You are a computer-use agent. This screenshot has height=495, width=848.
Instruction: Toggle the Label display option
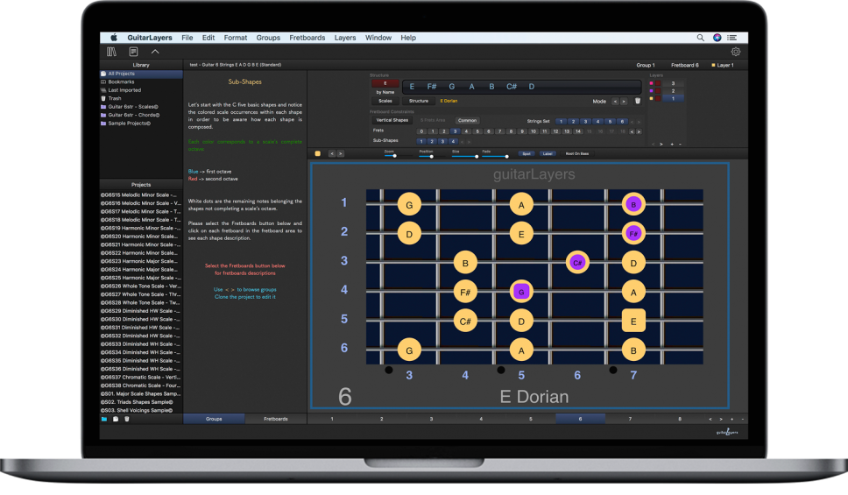(x=548, y=153)
